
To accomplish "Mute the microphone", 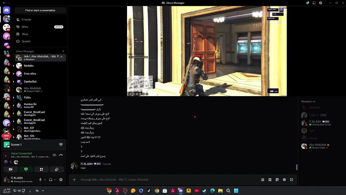I will click(x=40, y=180).
